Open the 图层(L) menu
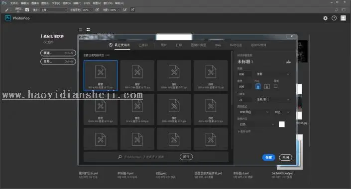The height and width of the screenshot is (189, 351). (x=45, y=3)
